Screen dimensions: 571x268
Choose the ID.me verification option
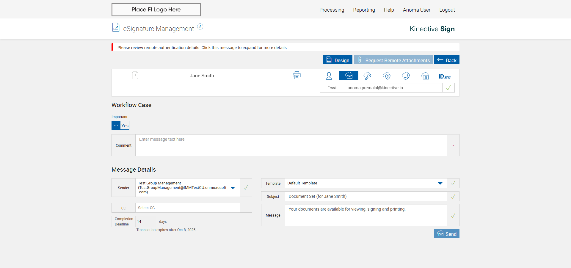pyautogui.click(x=444, y=76)
